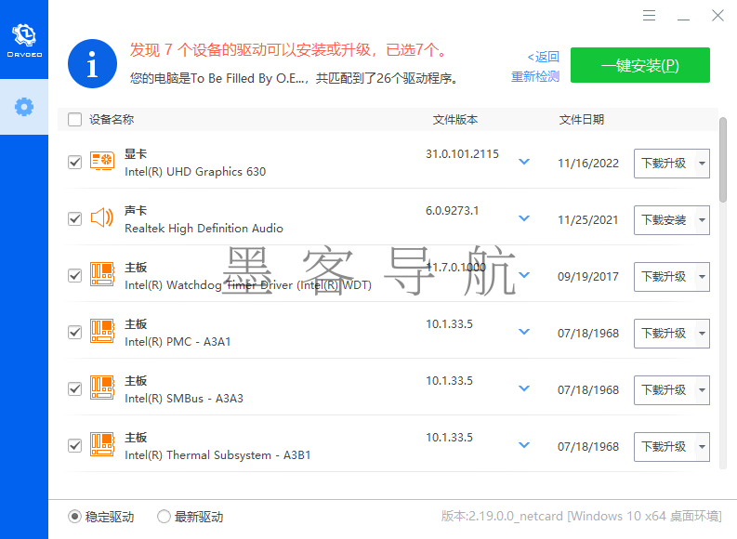This screenshot has width=737, height=539.
Task: Click the 文件版本 column header
Action: click(455, 119)
